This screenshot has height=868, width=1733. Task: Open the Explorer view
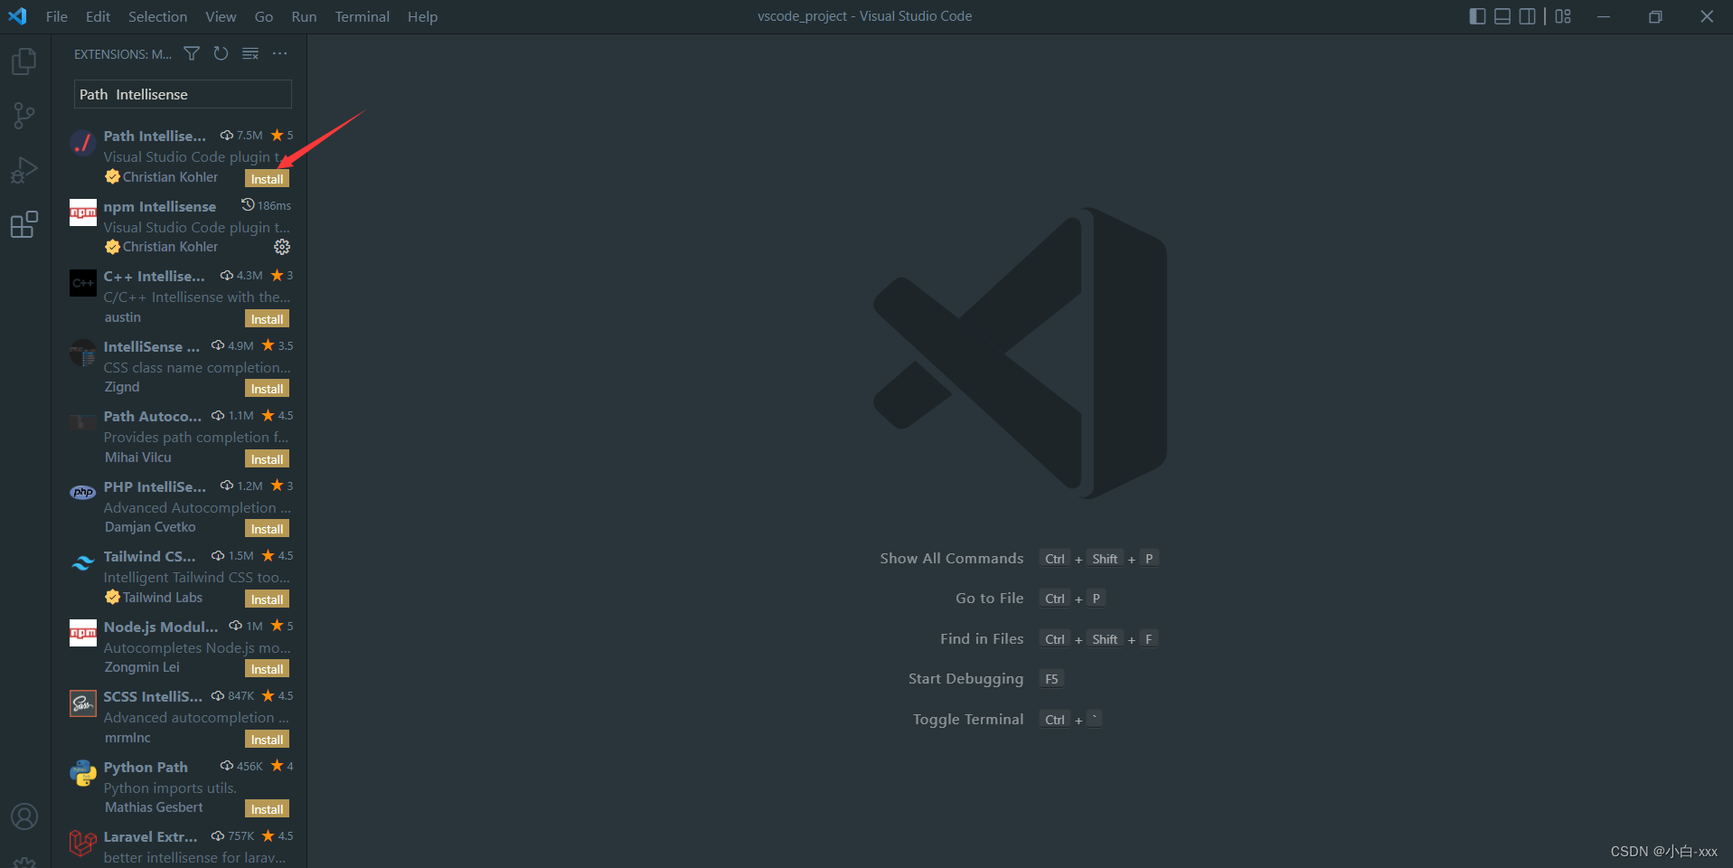point(24,61)
